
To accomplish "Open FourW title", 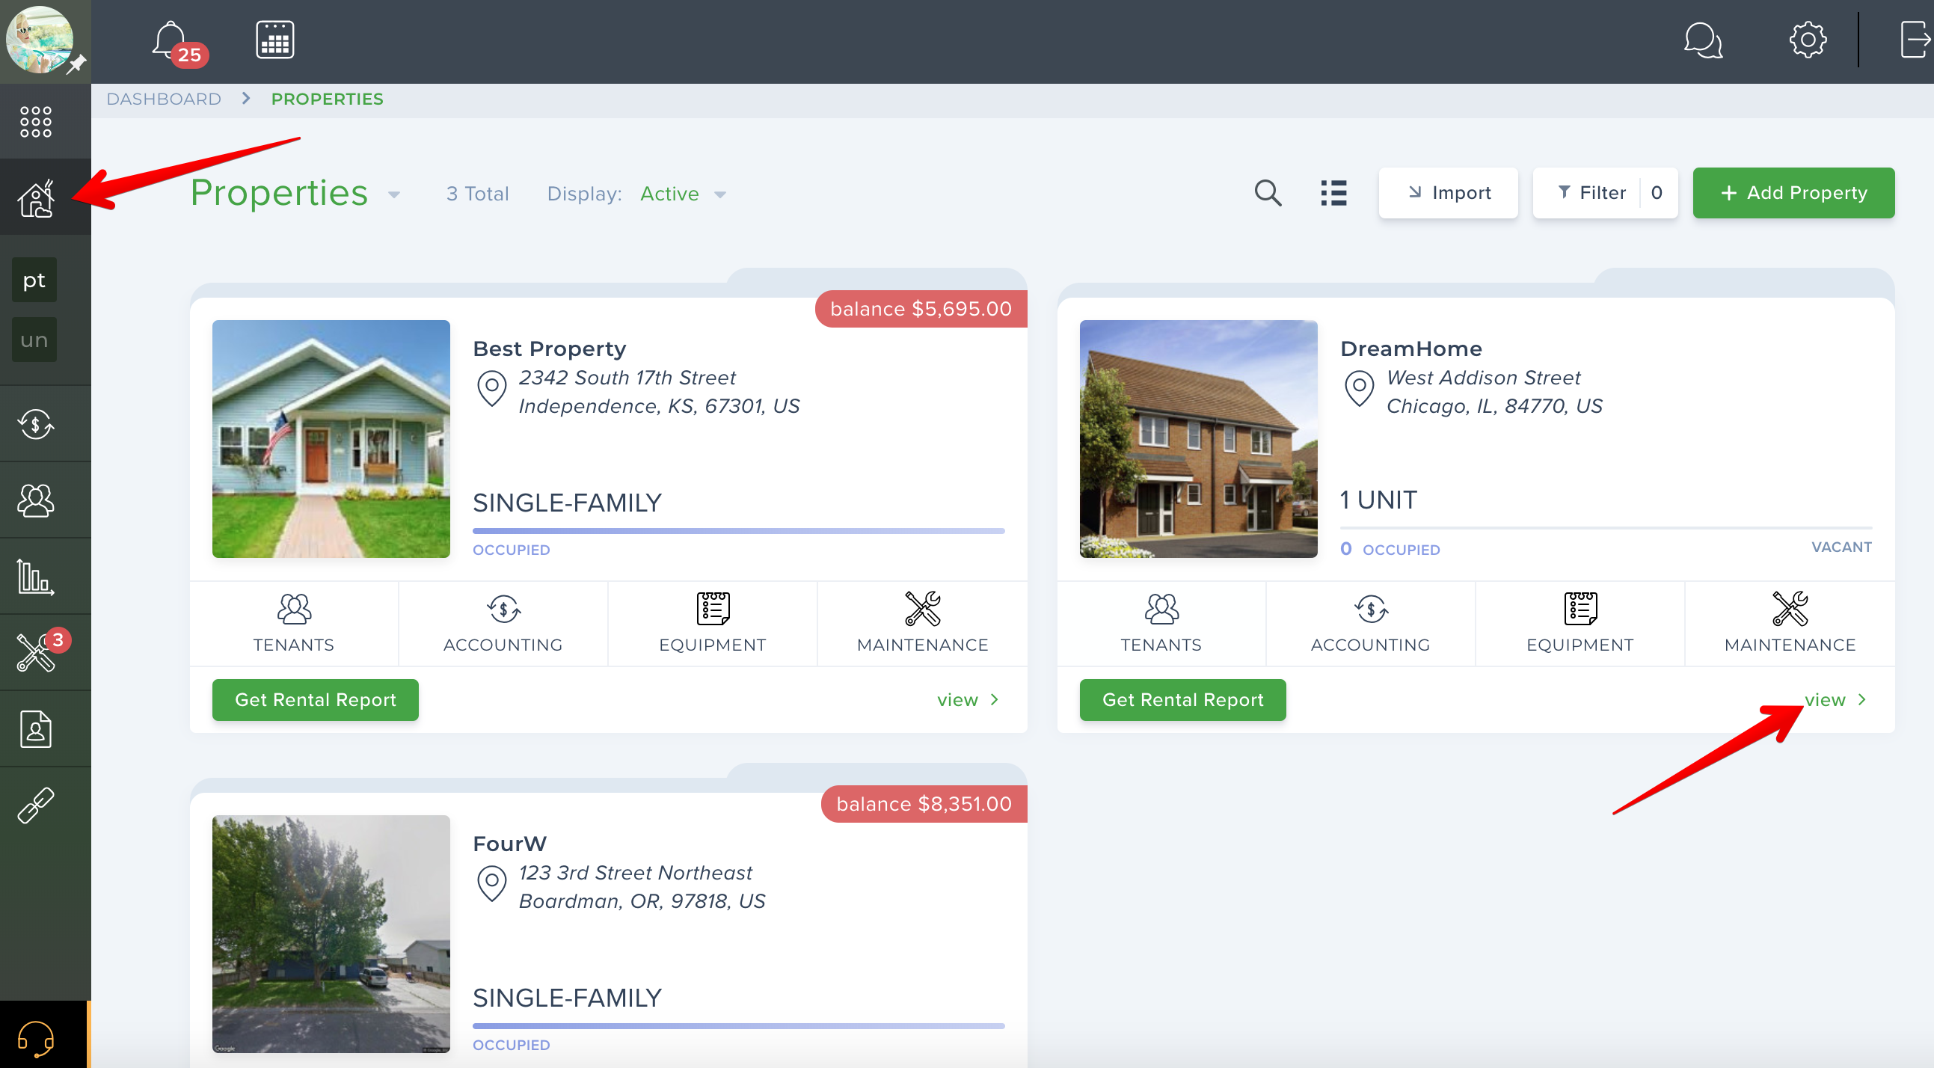I will click(509, 844).
